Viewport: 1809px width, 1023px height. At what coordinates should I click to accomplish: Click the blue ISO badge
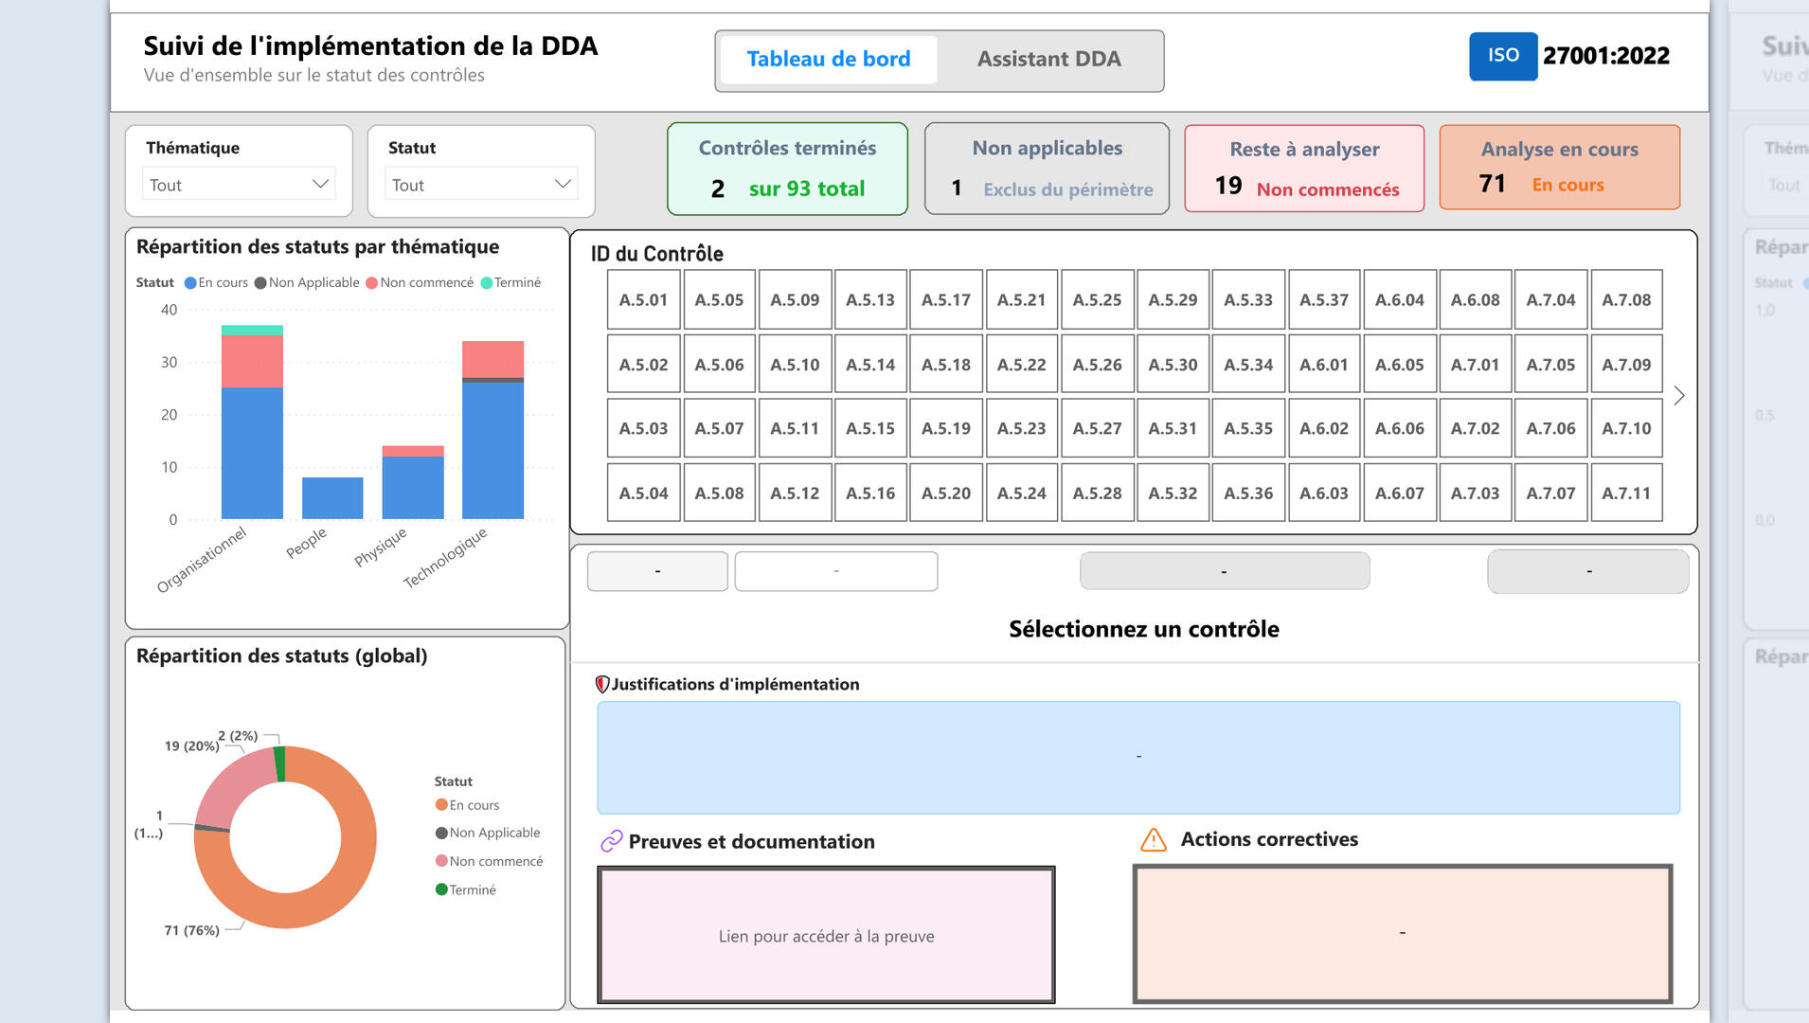[1503, 56]
